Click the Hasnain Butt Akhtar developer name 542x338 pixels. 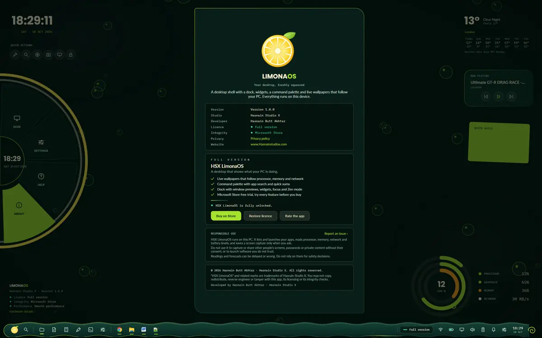pos(268,121)
